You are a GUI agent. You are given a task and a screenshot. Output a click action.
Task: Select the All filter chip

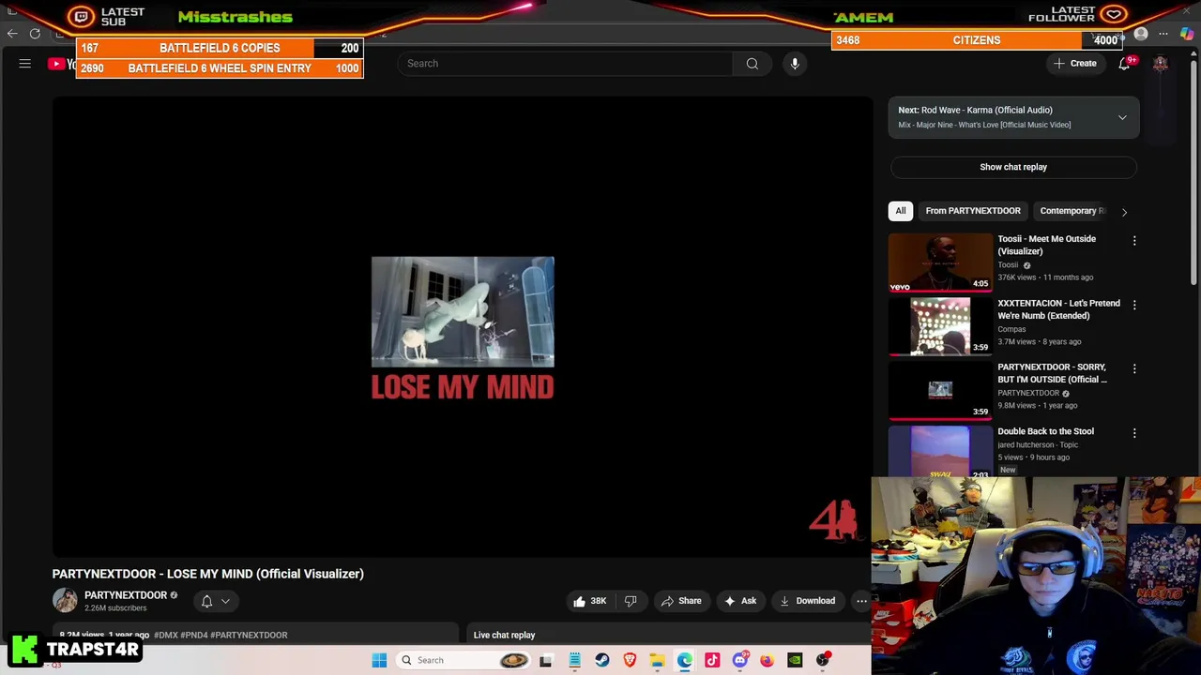[901, 211]
